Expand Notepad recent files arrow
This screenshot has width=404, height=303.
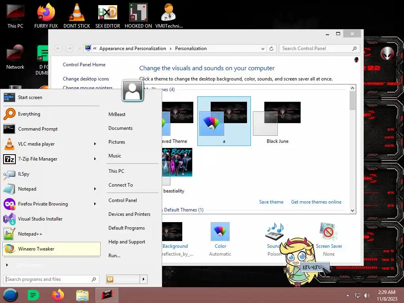pyautogui.click(x=95, y=189)
